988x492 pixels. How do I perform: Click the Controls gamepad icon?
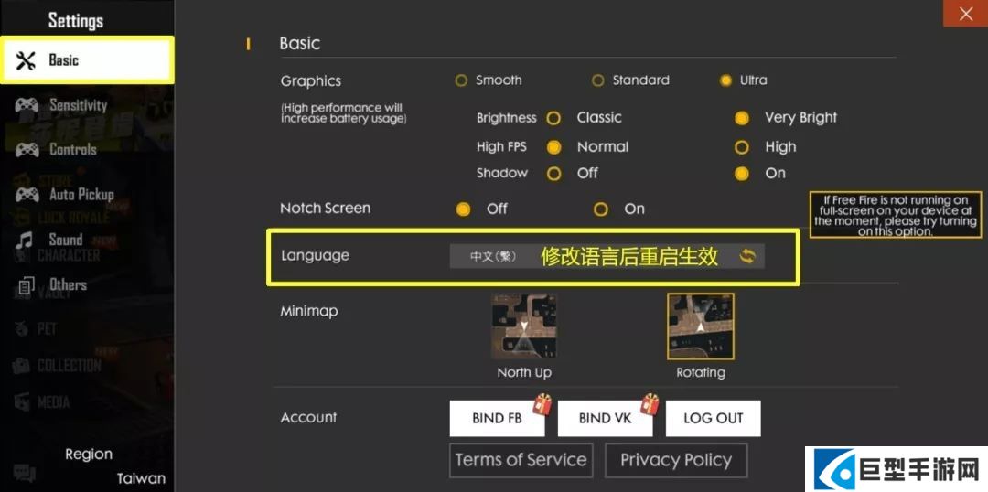[x=27, y=149]
